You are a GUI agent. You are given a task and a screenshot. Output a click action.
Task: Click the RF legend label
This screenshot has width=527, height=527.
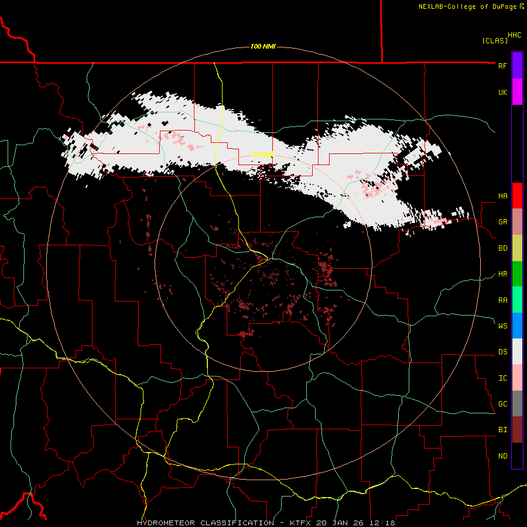coord(502,66)
